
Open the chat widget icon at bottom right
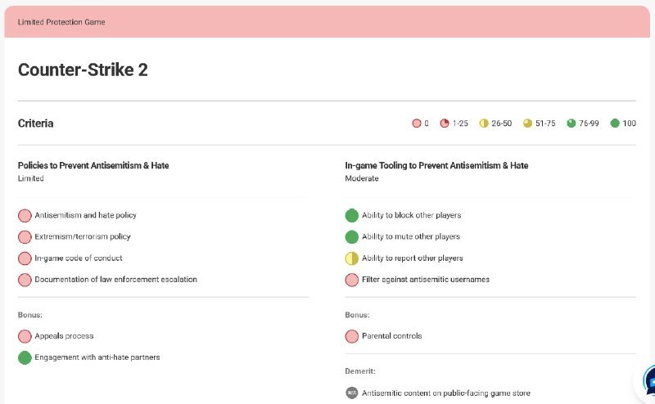648,382
